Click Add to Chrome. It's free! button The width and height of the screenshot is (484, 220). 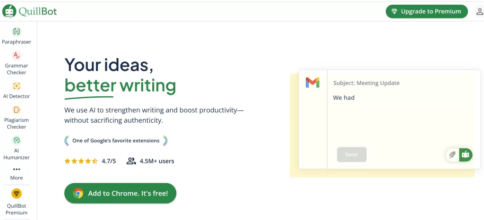(x=120, y=193)
